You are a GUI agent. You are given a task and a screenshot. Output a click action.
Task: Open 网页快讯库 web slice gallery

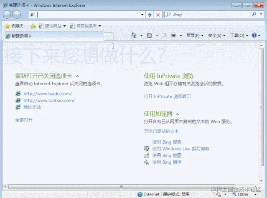[86, 26]
